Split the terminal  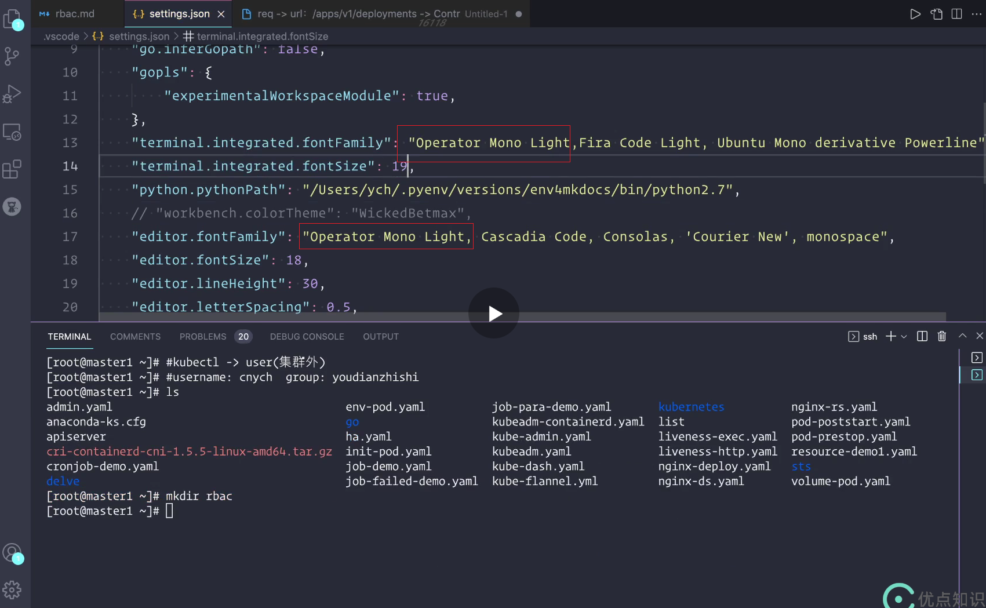click(922, 336)
